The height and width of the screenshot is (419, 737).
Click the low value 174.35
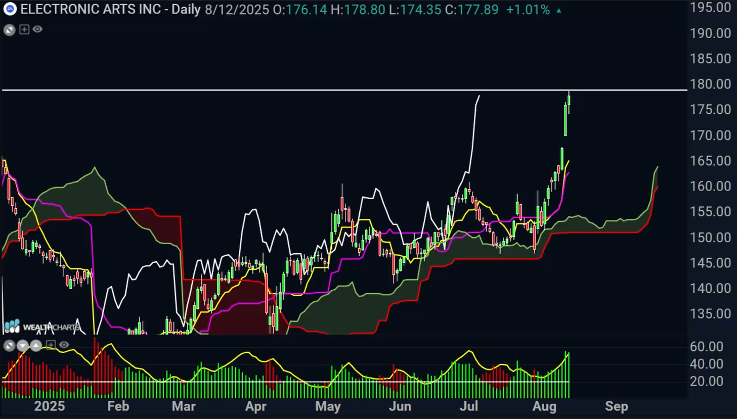[x=420, y=10]
